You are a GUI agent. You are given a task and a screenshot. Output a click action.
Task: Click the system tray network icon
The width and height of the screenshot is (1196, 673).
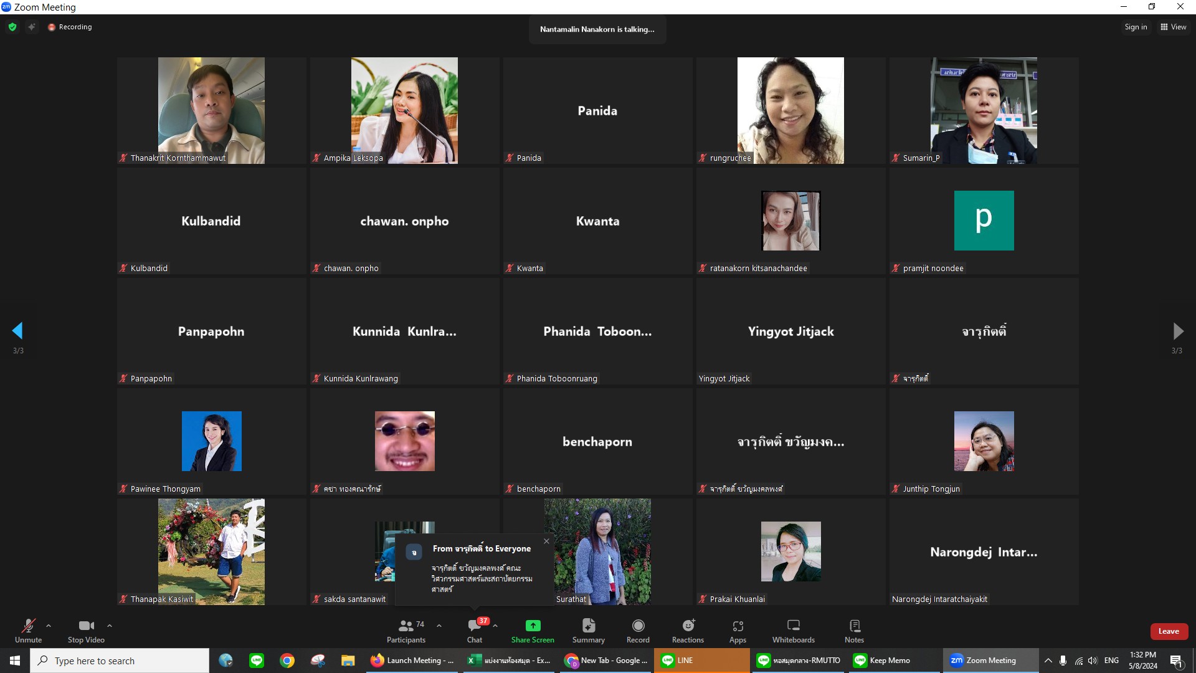click(x=1078, y=661)
